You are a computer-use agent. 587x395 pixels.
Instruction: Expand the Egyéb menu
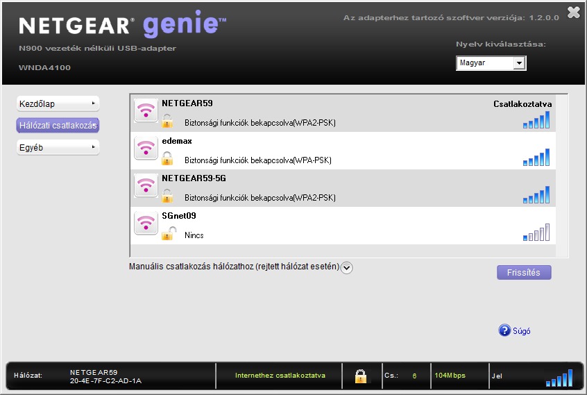click(58, 147)
